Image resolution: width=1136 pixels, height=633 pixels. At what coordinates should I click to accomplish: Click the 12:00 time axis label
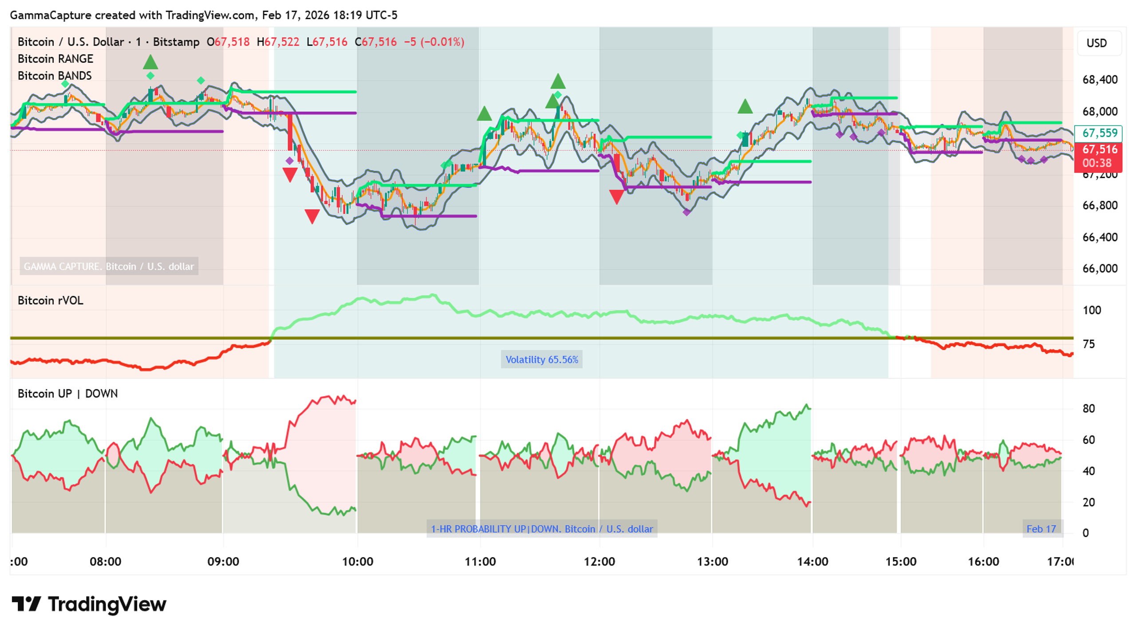[x=599, y=562]
